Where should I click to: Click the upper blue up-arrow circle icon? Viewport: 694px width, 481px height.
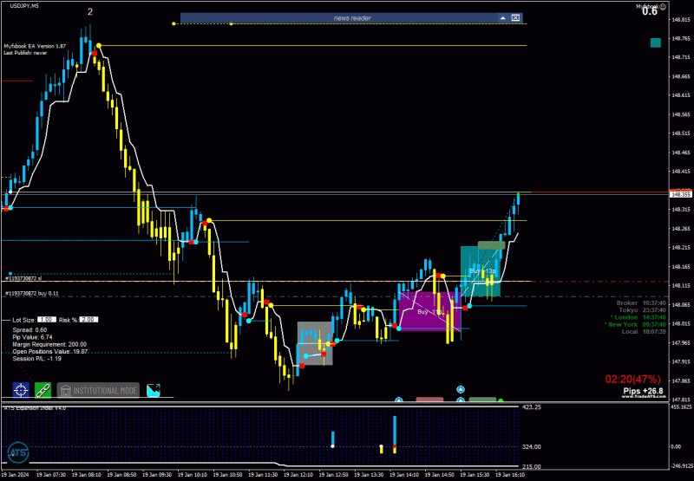tap(461, 389)
